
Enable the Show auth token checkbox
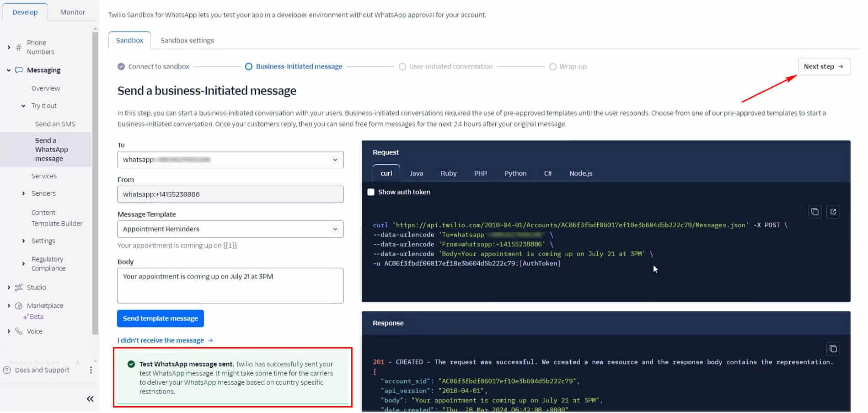371,192
